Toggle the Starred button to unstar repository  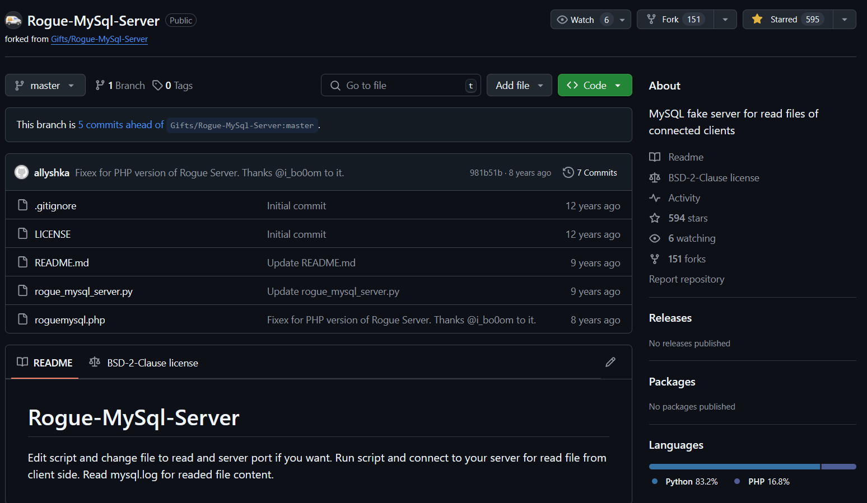click(x=788, y=20)
